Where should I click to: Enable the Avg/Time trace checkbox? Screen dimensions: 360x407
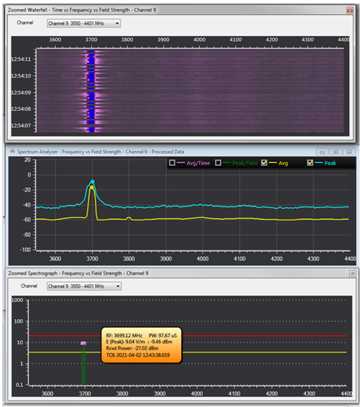pos(172,163)
